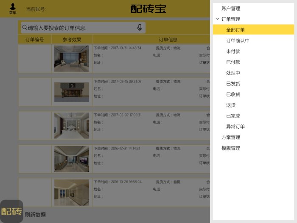Filter orders by 处理中

pos(233,73)
